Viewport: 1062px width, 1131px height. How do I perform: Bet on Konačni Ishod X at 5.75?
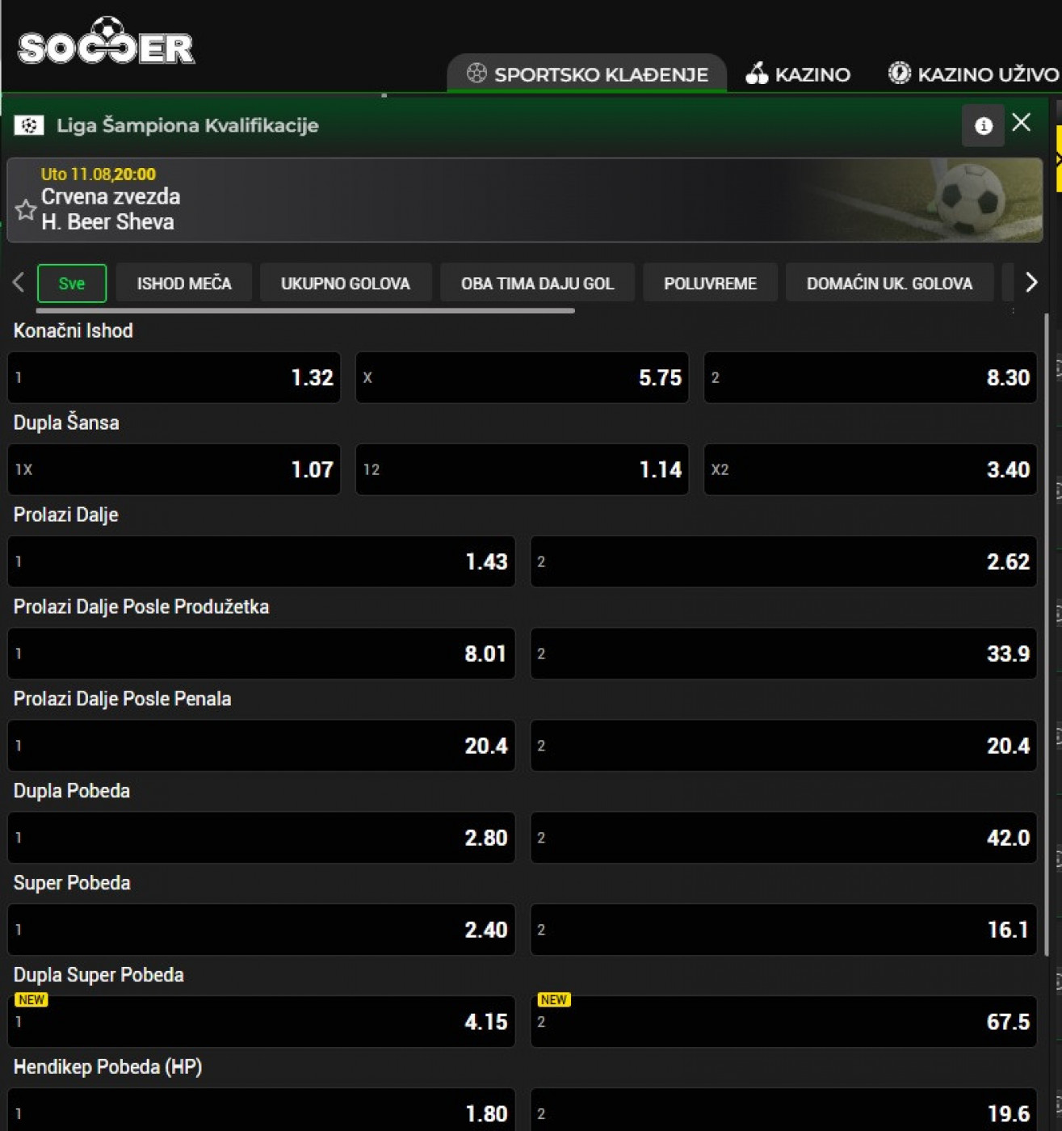[523, 377]
